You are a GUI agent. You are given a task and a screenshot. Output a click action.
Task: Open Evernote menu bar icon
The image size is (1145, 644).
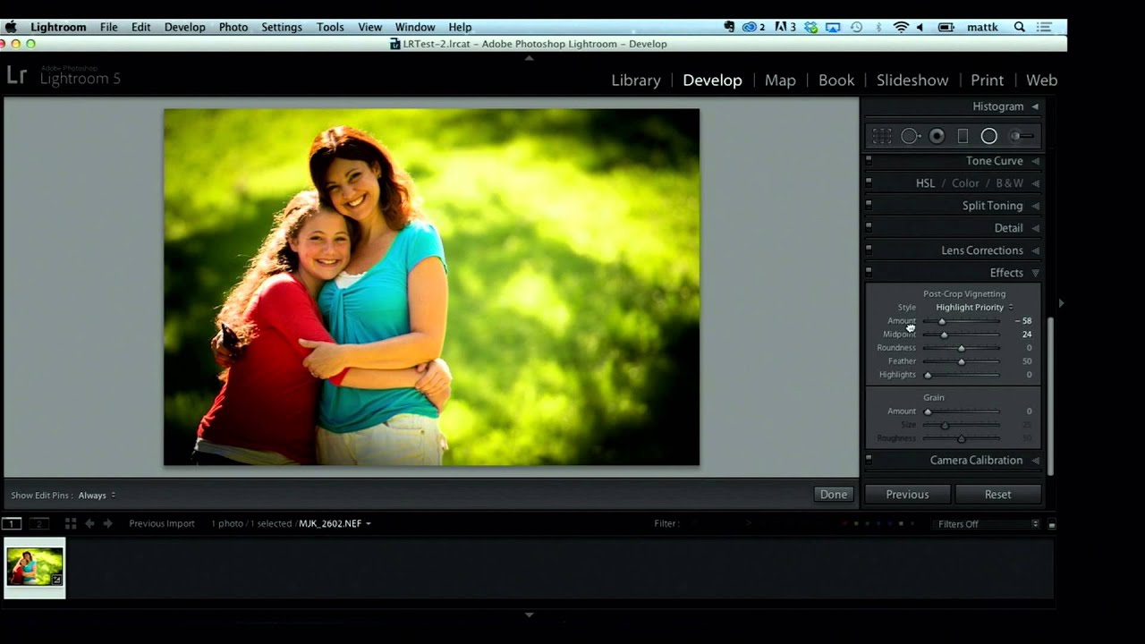coord(730,27)
